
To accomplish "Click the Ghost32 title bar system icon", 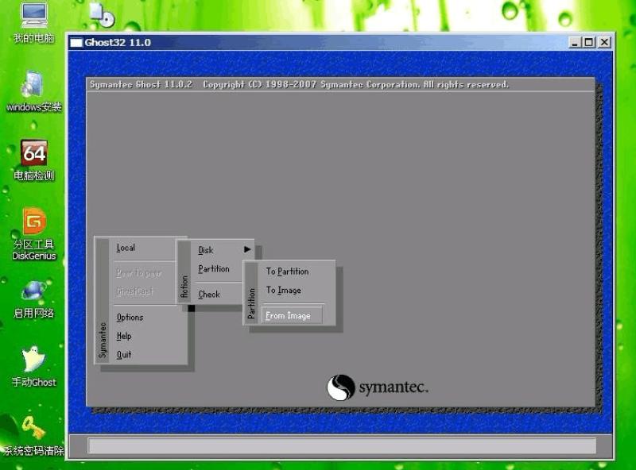I will 76,42.
